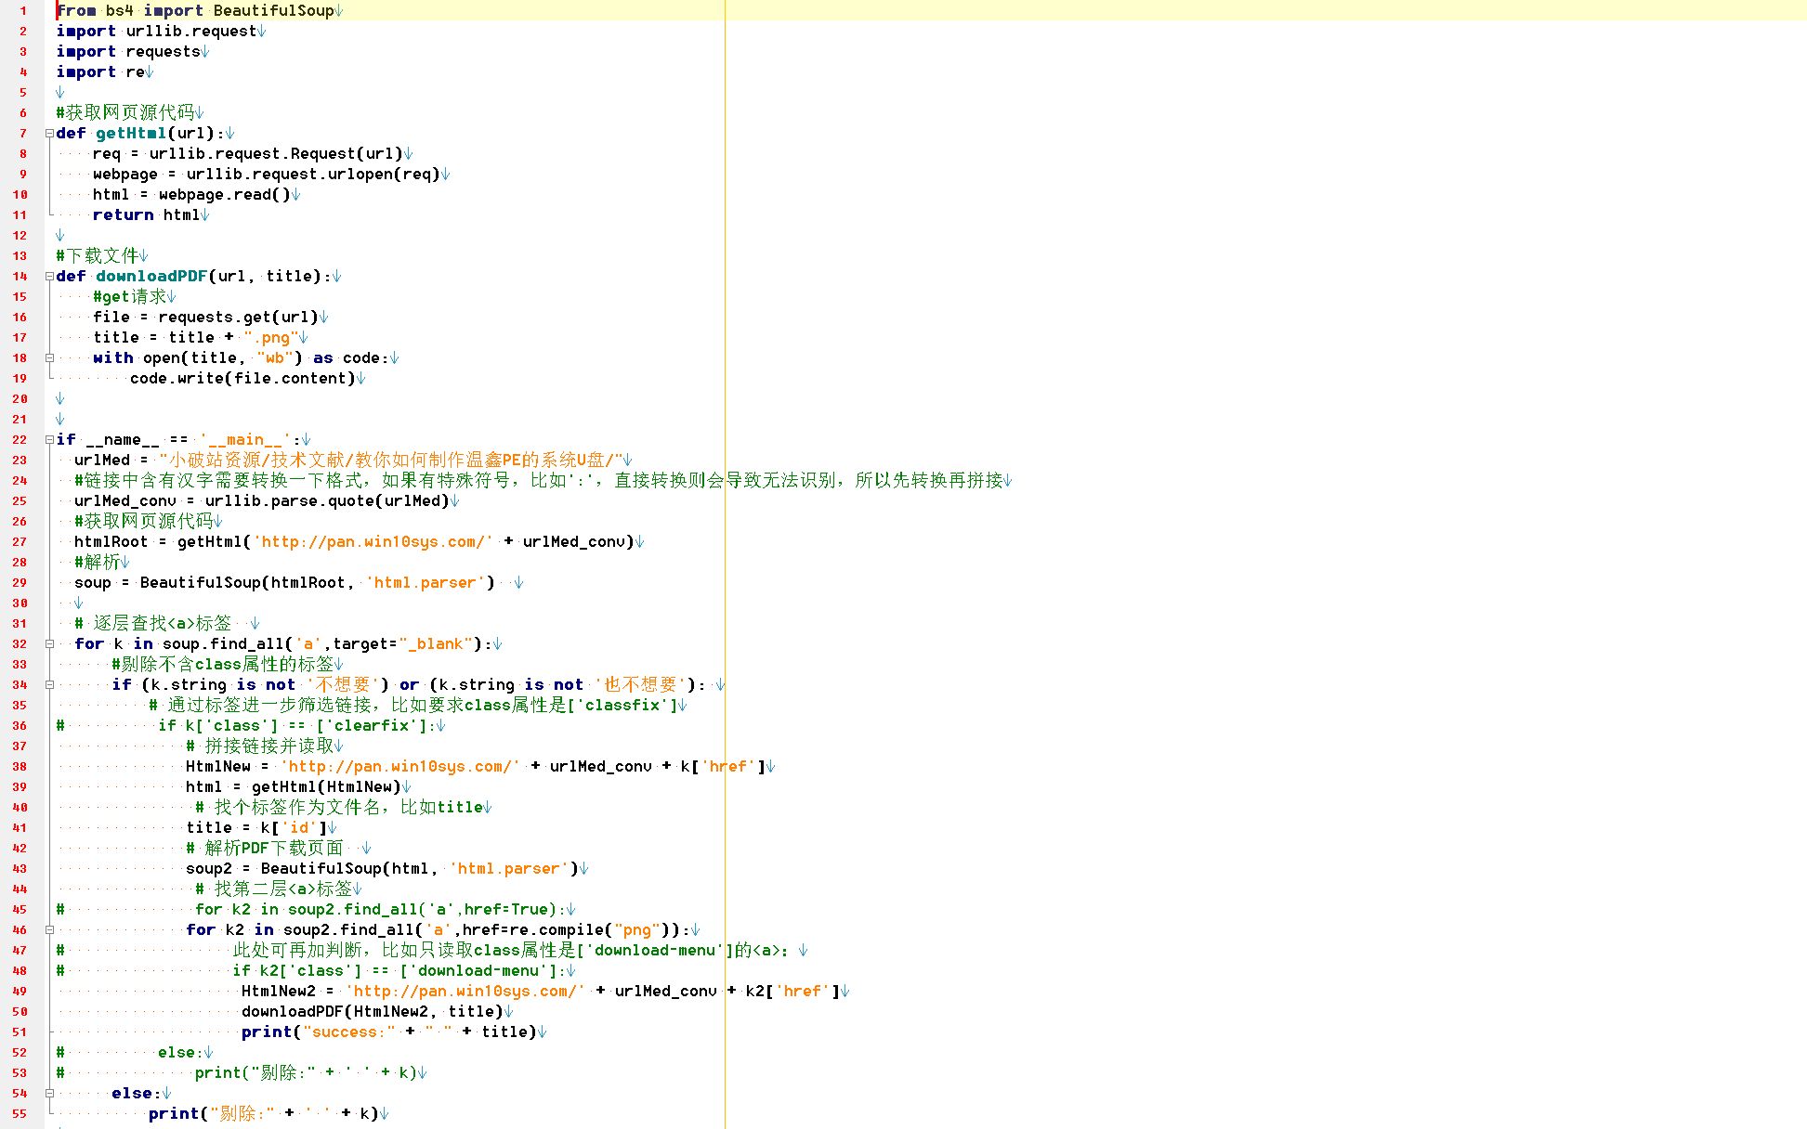Collapse the 'for k2 in soup2.find_all' fold marker on line 46
The image size is (1807, 1129).
pos(49,929)
